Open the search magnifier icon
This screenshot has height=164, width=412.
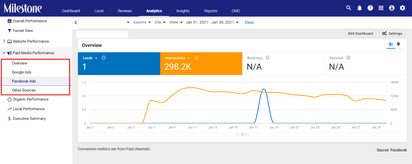click(x=349, y=8)
